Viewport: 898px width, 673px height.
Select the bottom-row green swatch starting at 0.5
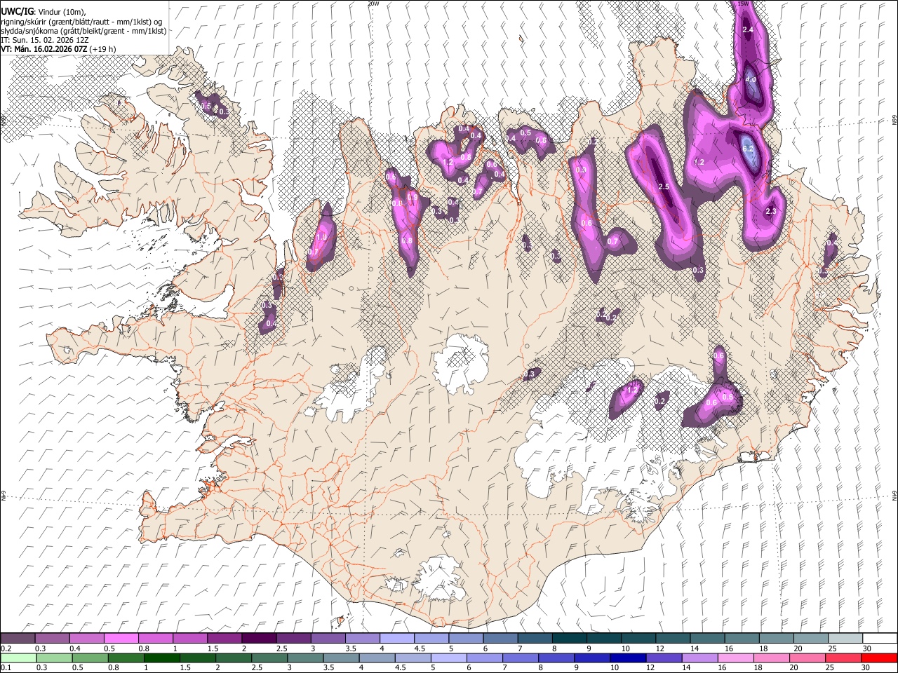(90, 658)
